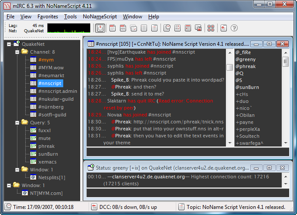Open the Netsplits[1] window
297x215 pixels.
click(52, 177)
